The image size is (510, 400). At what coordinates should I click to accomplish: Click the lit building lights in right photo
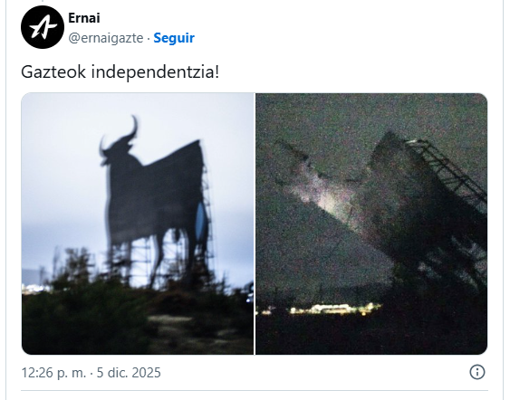click(x=335, y=309)
